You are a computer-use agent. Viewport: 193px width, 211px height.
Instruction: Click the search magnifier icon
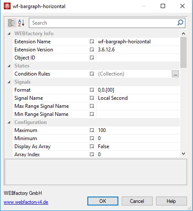coord(180,23)
